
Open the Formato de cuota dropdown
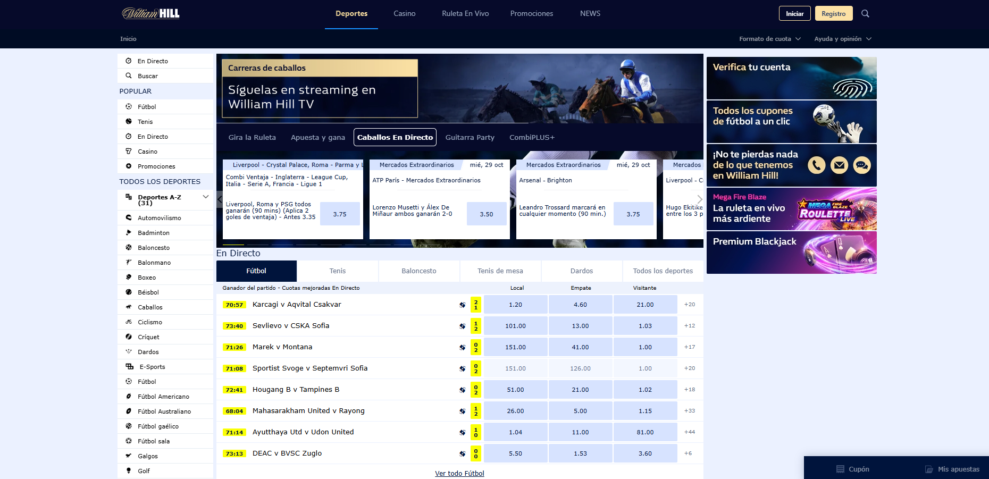click(770, 39)
